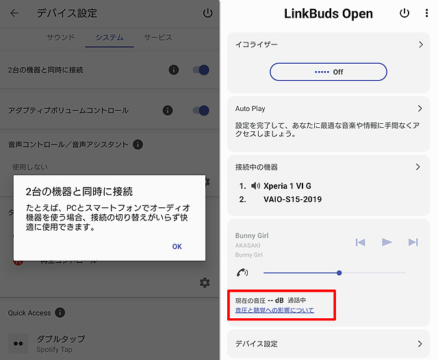Screen dimensions: 438x360
Task: Open 接続中の機器 card chevron
Action: click(x=418, y=167)
